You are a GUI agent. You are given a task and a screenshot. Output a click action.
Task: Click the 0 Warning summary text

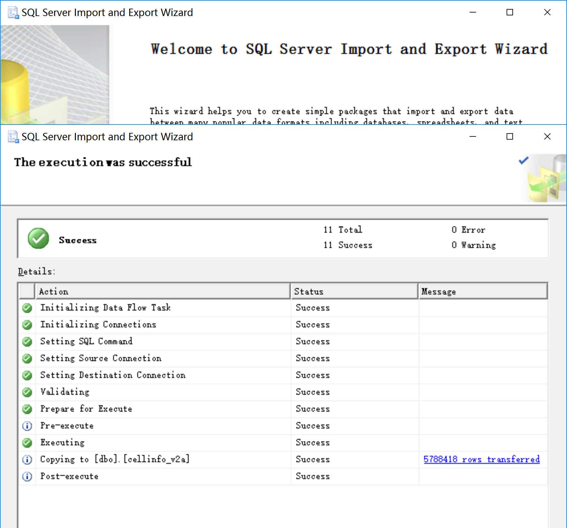(x=473, y=245)
